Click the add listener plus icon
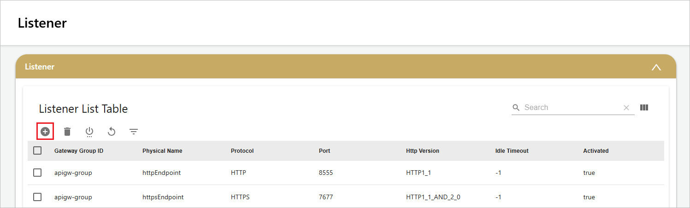 [45, 132]
